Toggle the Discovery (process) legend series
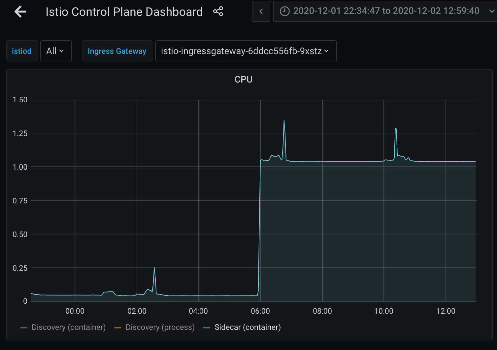This screenshot has height=350, width=497. (160, 327)
